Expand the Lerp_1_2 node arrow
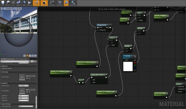 coord(117,37)
